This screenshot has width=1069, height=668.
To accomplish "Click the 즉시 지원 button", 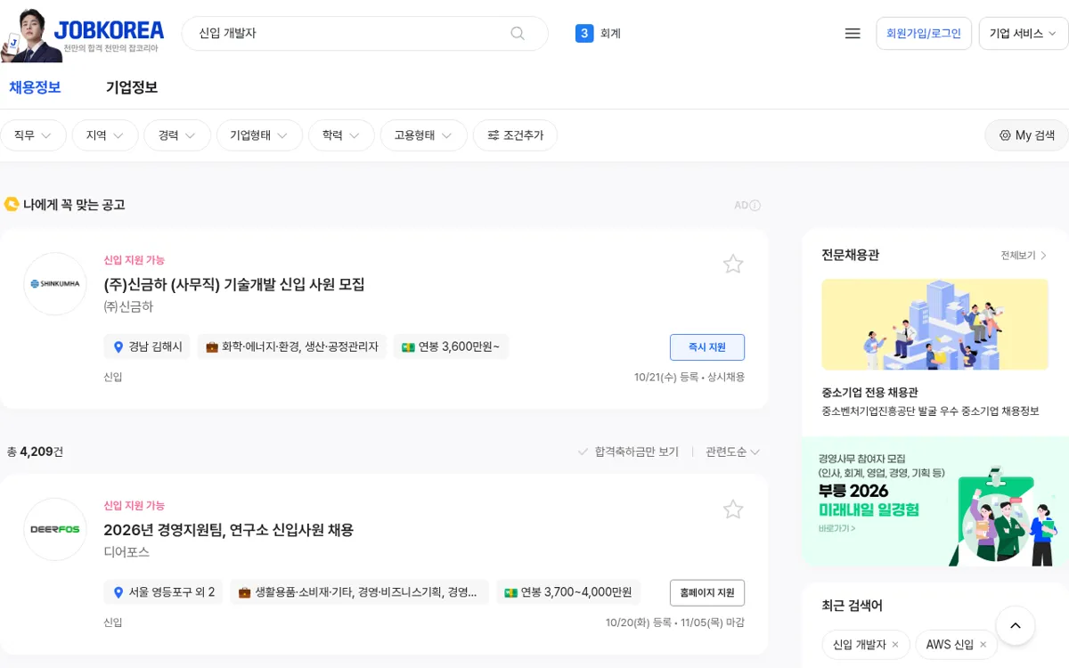I will (x=707, y=347).
